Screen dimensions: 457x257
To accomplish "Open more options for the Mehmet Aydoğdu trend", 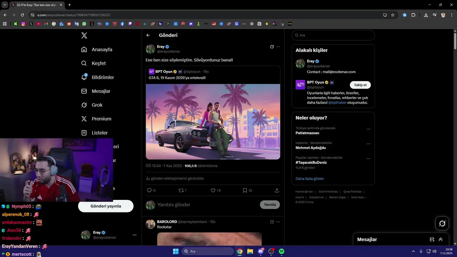I will point(368,144).
